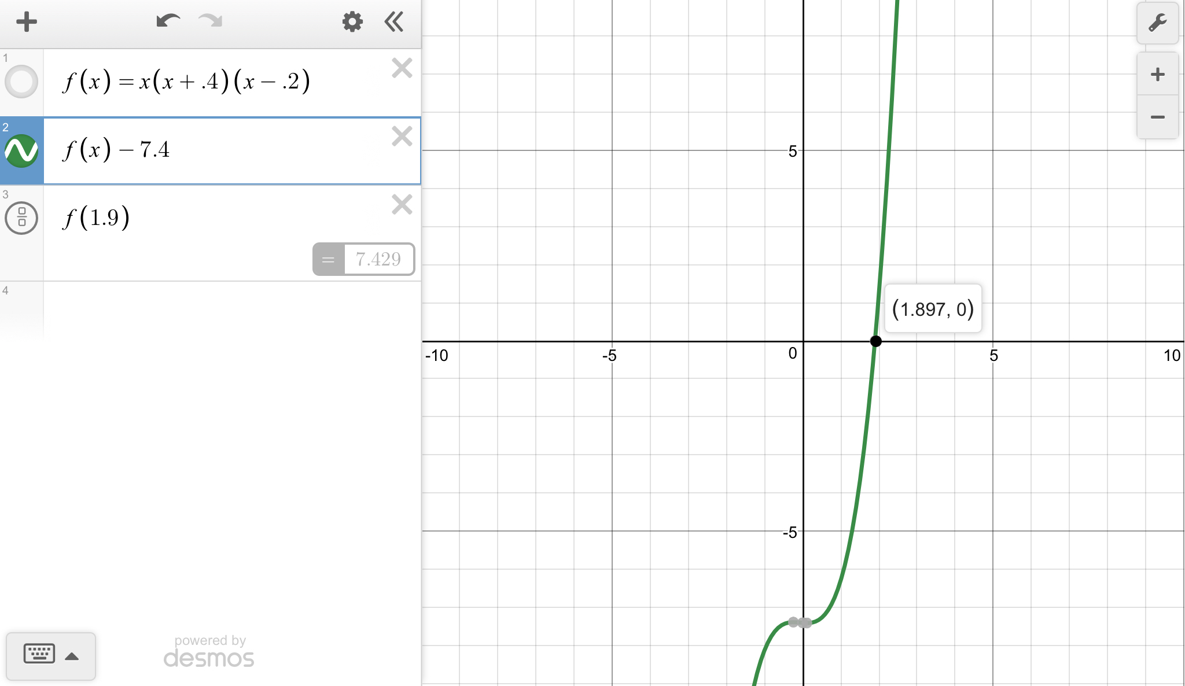This screenshot has width=1185, height=686.
Task: Hide the green f(x) − 7.4 curve
Action: [x=21, y=150]
